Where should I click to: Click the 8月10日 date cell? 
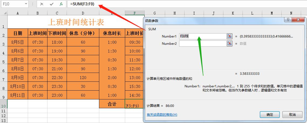click(18, 86)
